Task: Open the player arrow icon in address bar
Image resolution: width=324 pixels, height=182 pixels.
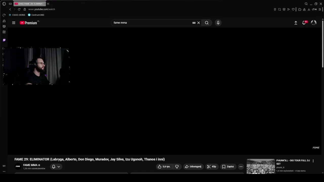Action: (289, 9)
